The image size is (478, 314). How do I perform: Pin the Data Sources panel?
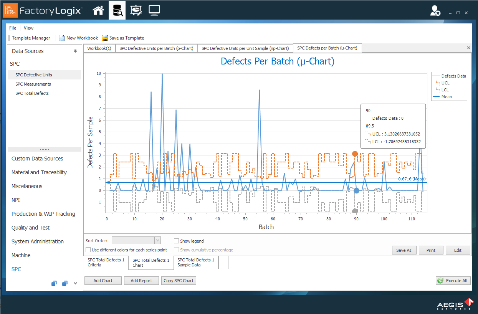point(75,51)
